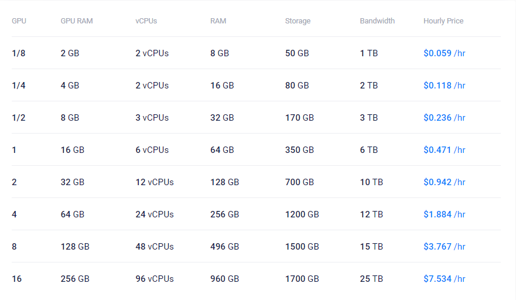Click the GPU RAM column header

pos(77,21)
